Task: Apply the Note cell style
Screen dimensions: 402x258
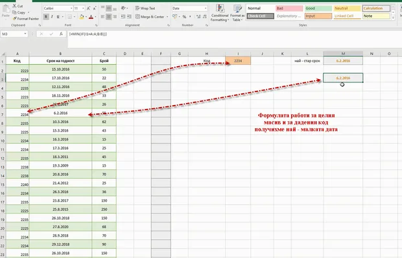Action: pos(376,16)
